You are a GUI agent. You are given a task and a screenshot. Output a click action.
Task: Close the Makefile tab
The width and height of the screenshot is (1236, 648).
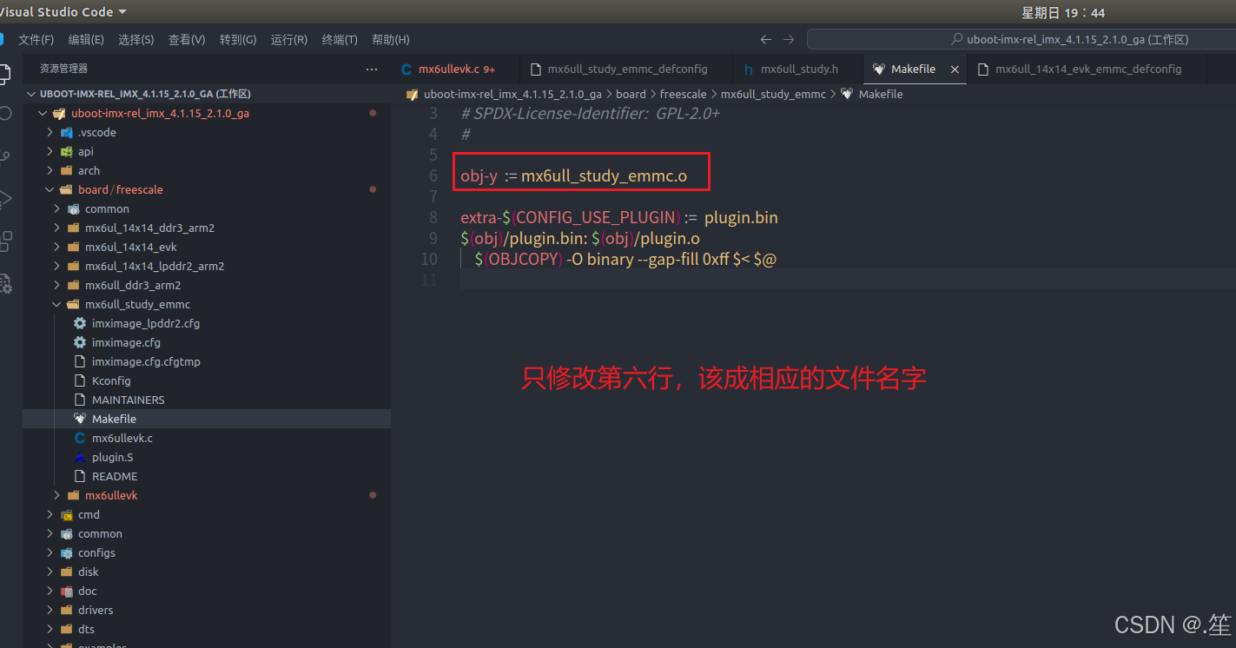coord(953,69)
